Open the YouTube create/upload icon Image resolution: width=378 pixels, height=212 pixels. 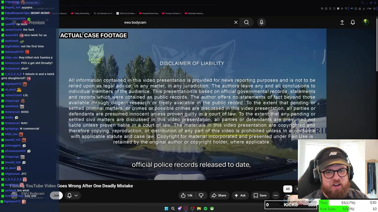[x=342, y=22]
